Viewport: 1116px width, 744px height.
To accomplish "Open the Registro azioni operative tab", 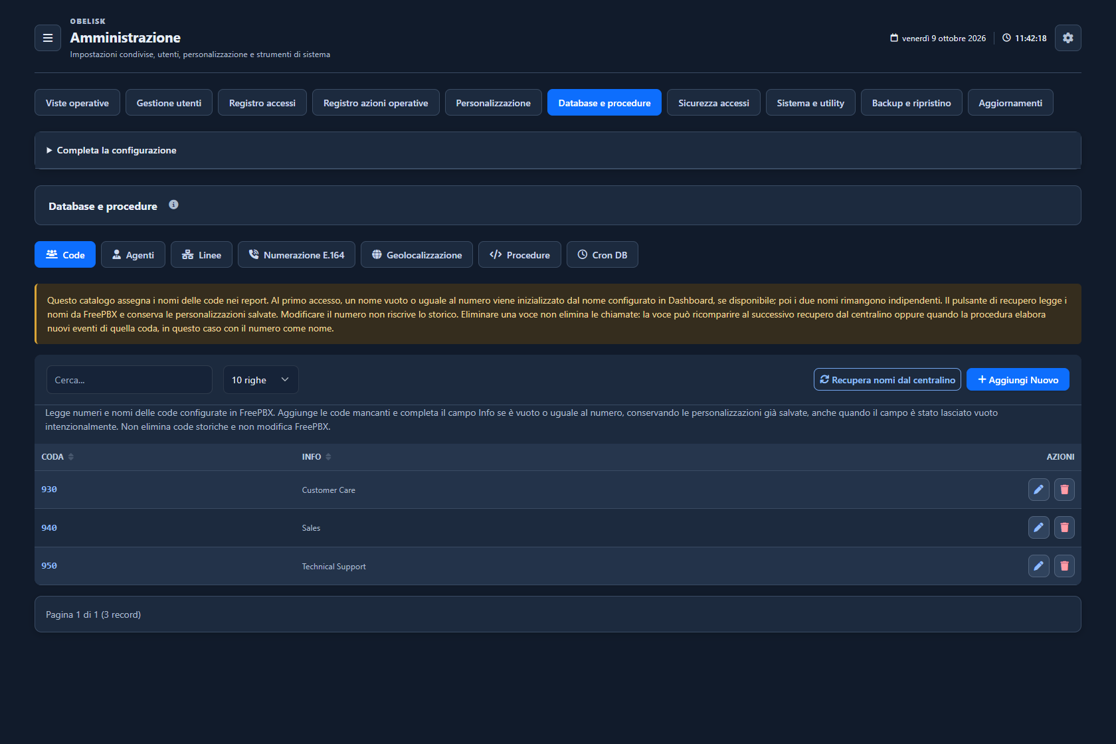I will 376,102.
